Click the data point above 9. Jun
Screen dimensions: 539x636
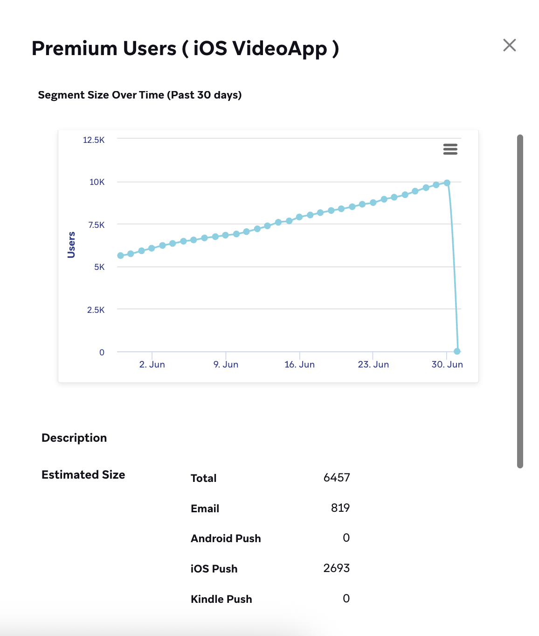226,235
